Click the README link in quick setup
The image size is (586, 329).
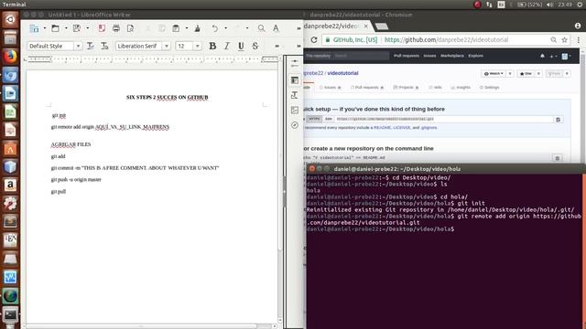[x=382, y=128]
